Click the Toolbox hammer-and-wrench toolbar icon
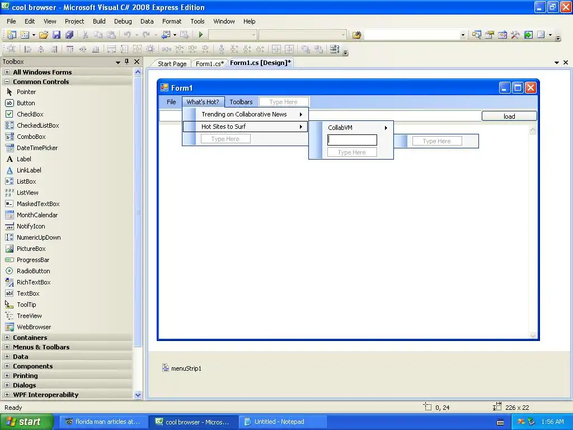The image size is (573, 430). (x=515, y=35)
